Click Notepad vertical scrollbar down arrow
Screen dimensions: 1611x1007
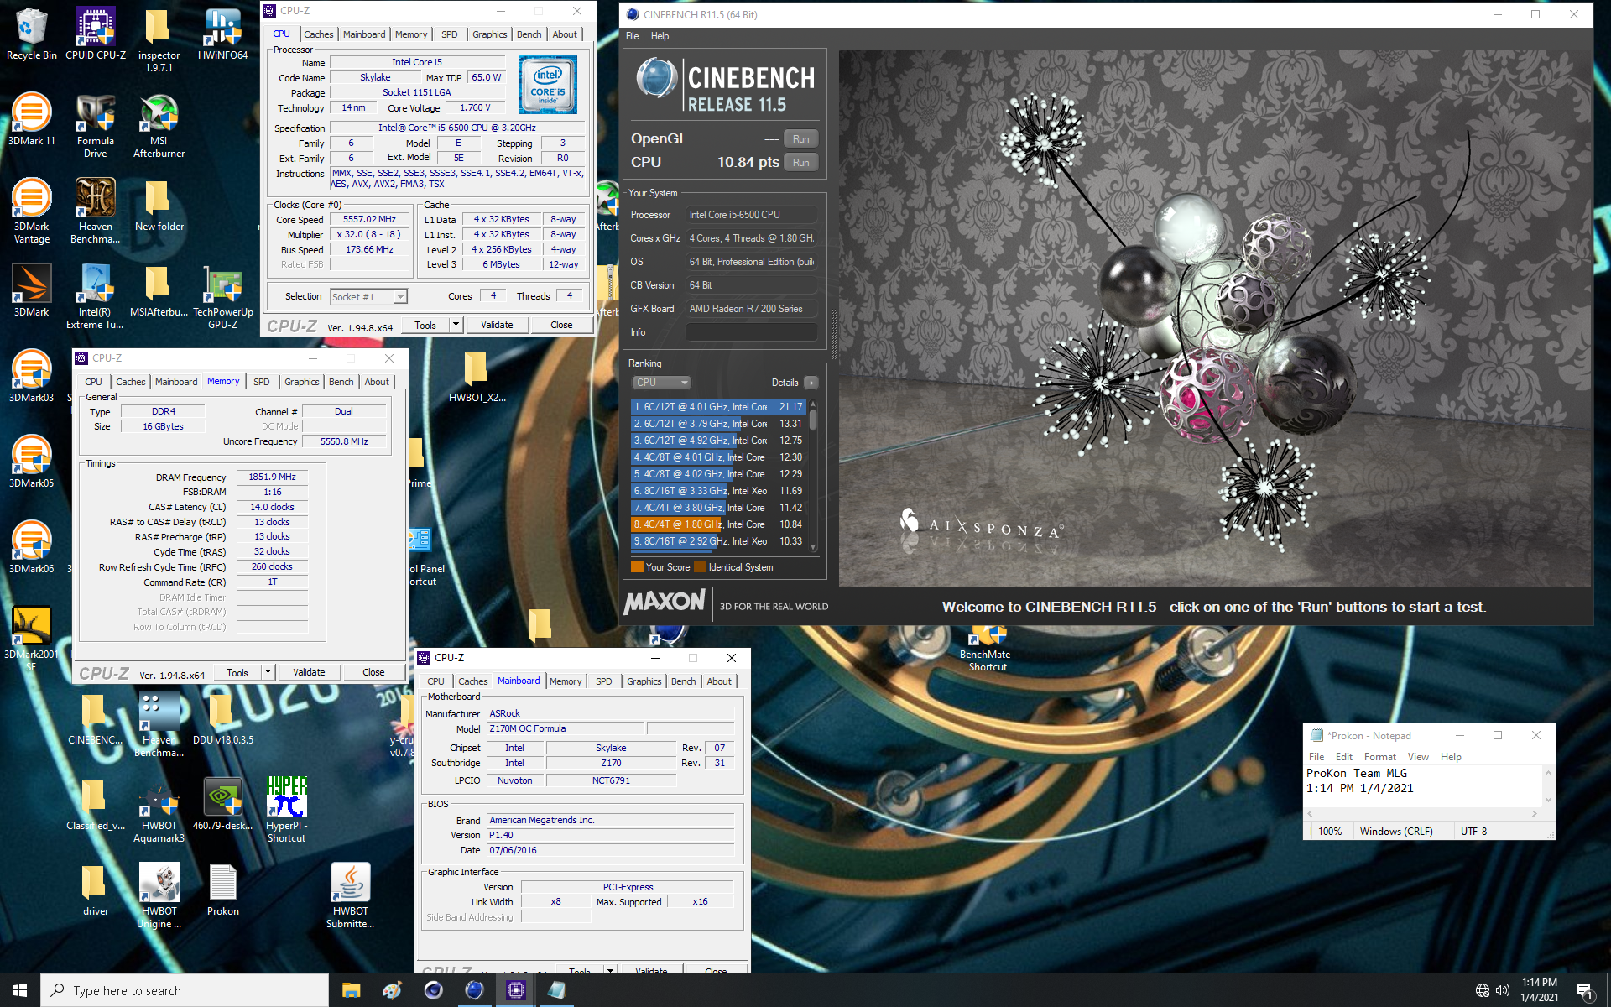[1548, 800]
